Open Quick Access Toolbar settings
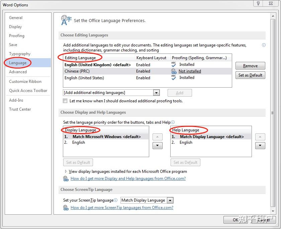Screen dimensions: 281x229 point(28,91)
